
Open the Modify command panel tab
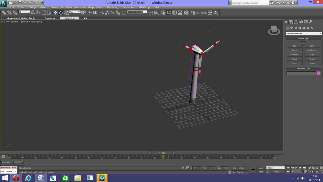point(291,22)
